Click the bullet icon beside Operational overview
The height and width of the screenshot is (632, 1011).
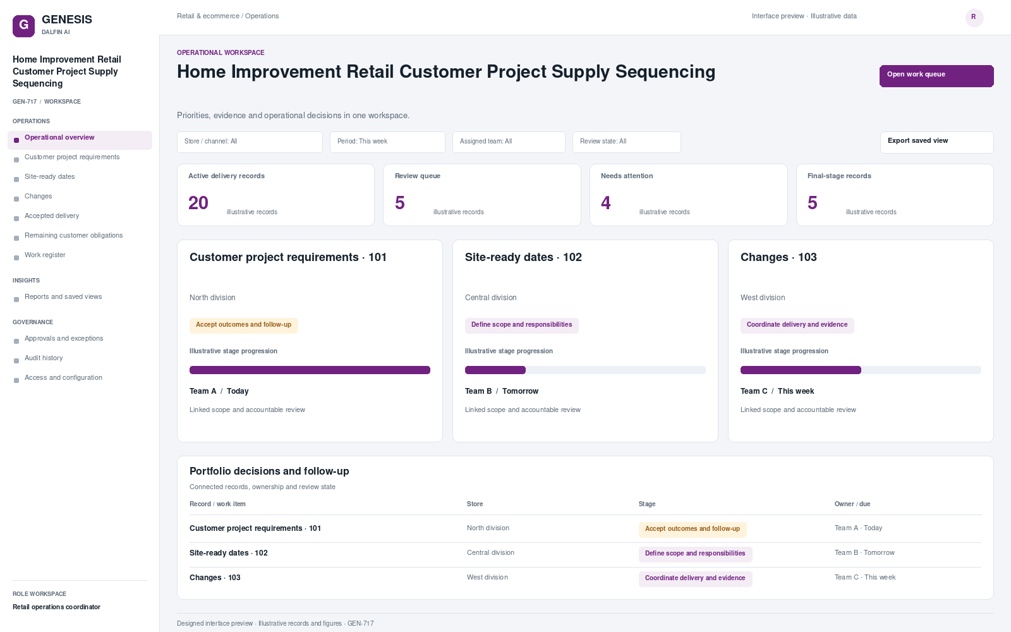[x=16, y=140]
